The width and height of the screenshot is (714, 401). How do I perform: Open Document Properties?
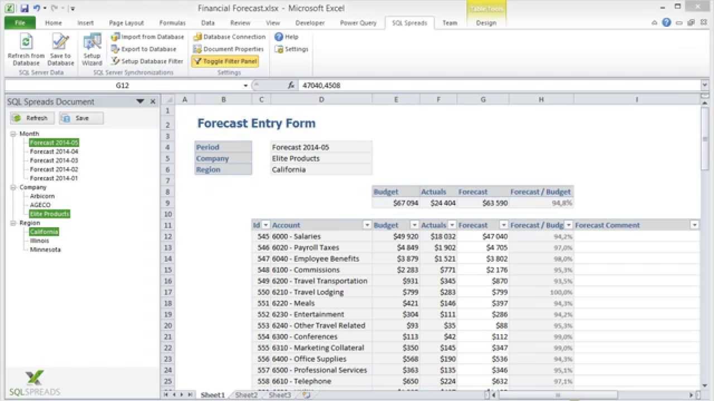pos(228,49)
